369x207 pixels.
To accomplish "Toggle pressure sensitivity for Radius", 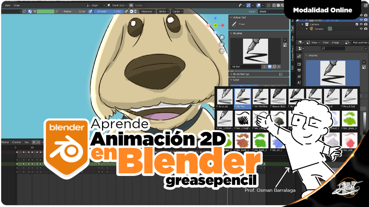I will tap(90, 11).
